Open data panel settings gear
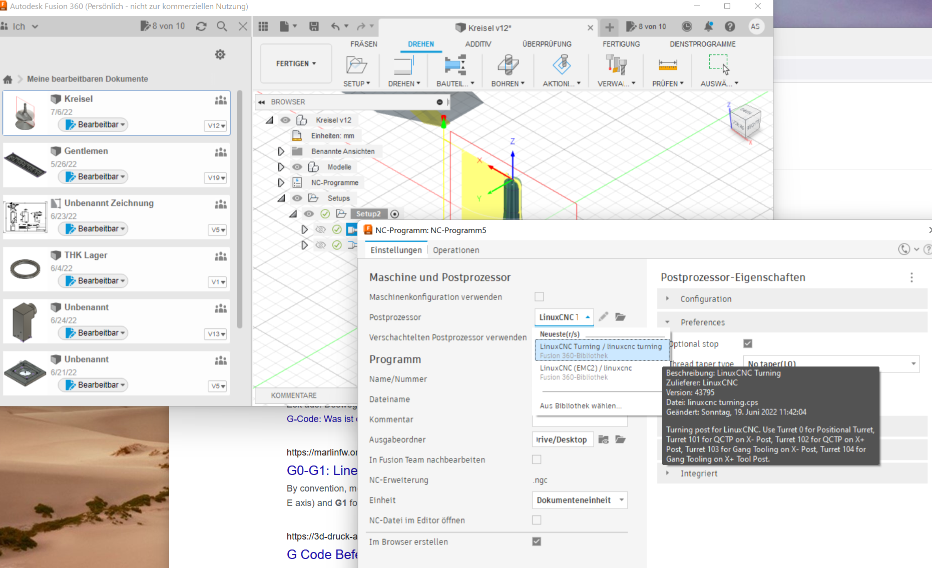 [x=220, y=54]
